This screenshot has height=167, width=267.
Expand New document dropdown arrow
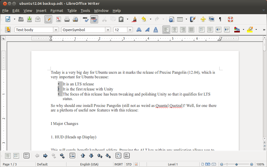click(14, 19)
